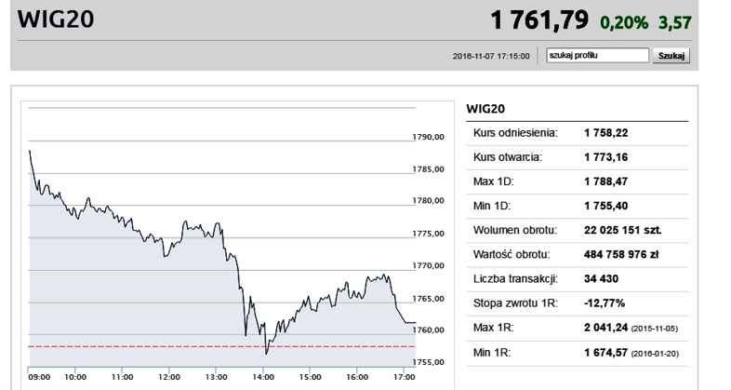Click the timestamp 2016-11-07 17:15:00

click(x=491, y=56)
